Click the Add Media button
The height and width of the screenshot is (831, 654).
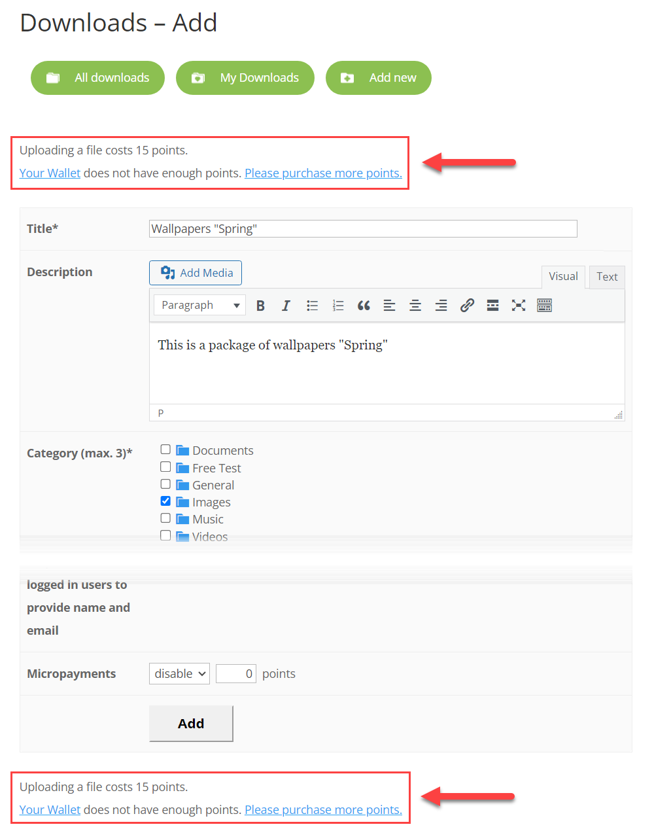196,273
